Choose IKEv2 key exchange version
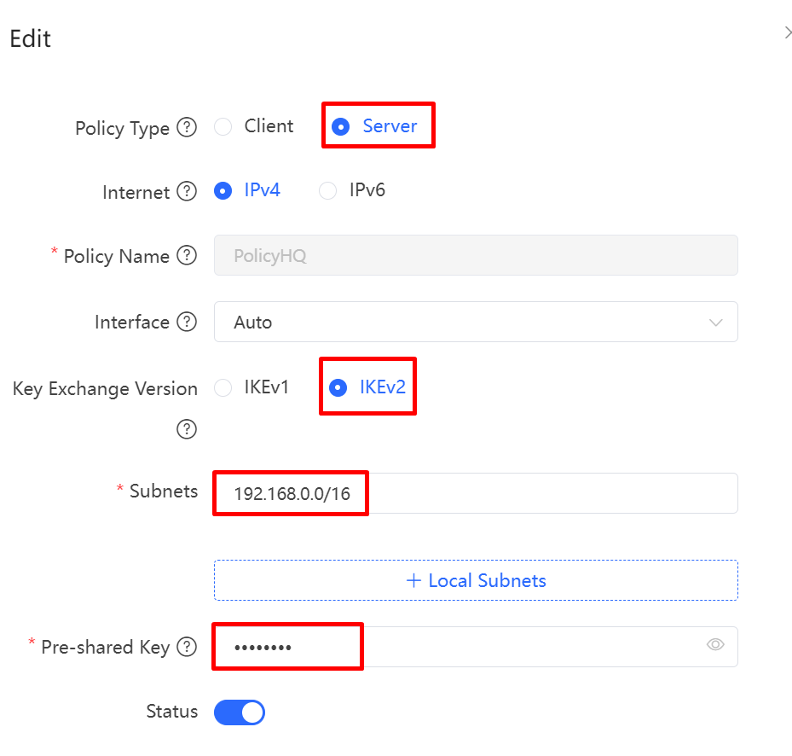The height and width of the screenshot is (756, 792). pos(341,387)
